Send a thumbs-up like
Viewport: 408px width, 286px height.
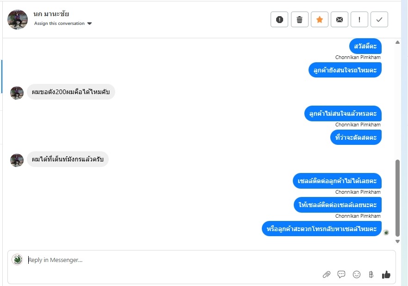(386, 274)
